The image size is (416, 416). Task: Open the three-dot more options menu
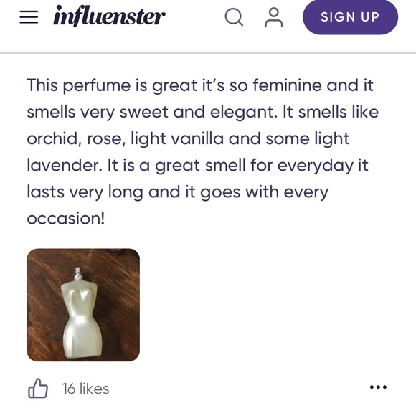click(378, 387)
